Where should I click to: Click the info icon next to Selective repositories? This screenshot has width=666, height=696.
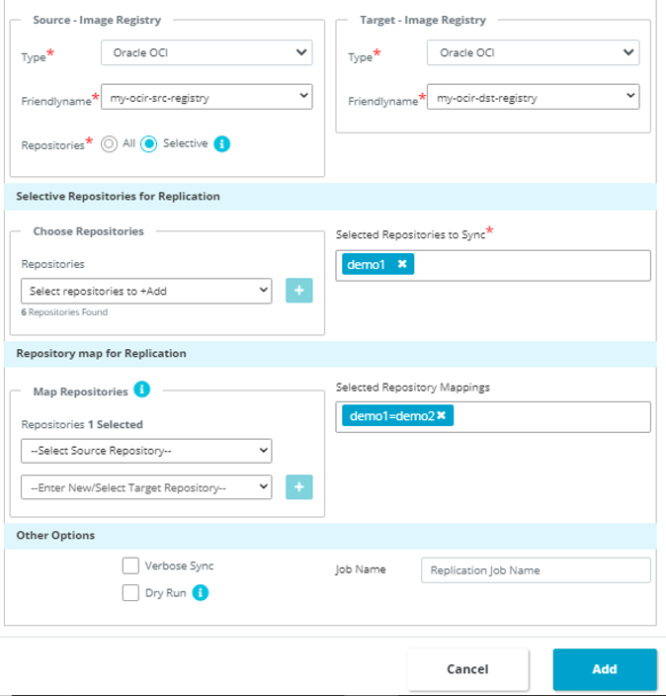click(222, 144)
